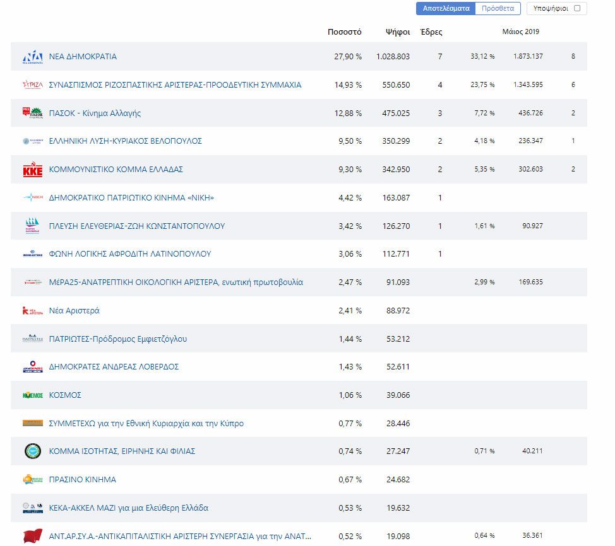Select the 2,99 % May 2019 value
Image resolution: width=615 pixels, height=546 pixels.
[x=484, y=282]
